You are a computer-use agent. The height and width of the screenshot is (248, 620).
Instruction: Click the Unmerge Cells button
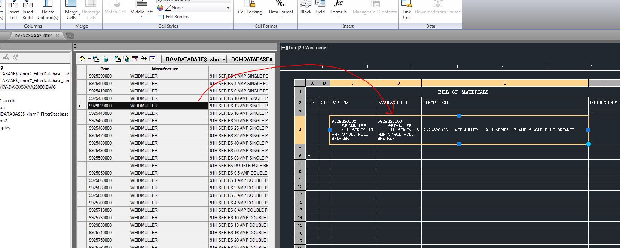[91, 10]
